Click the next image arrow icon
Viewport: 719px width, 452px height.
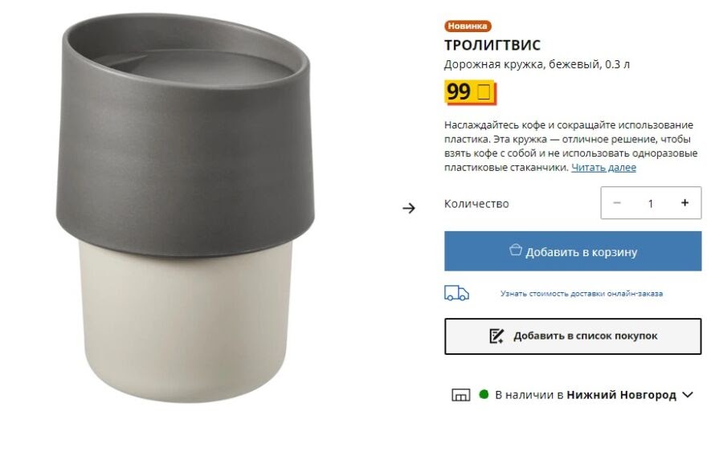tap(409, 208)
